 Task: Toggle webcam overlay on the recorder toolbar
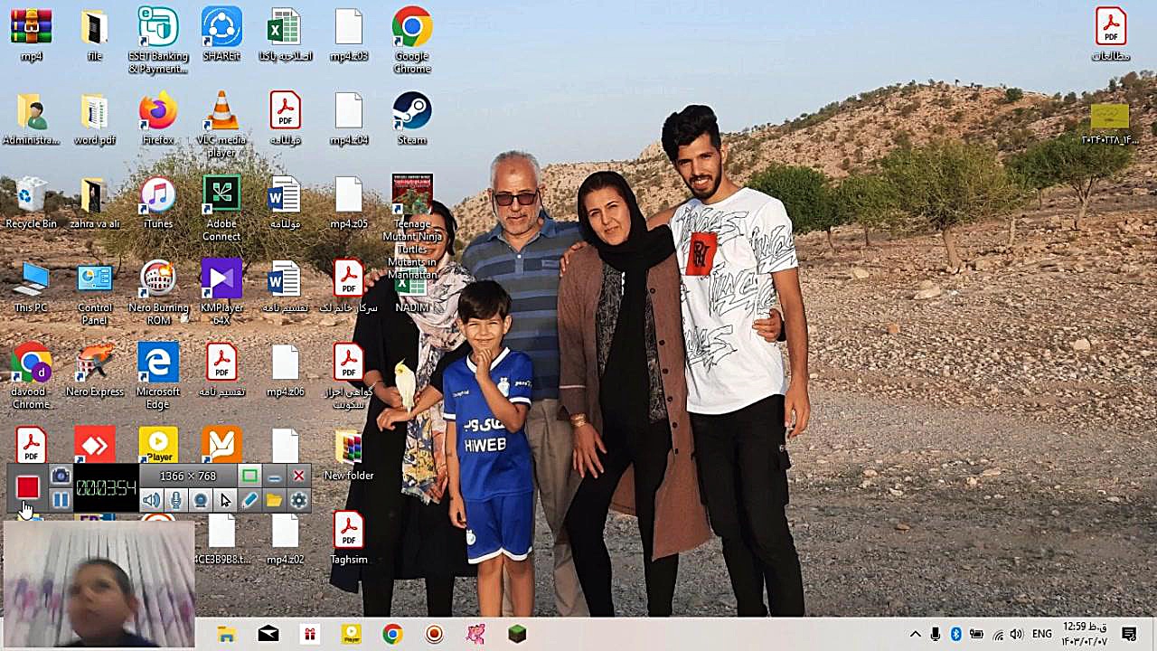(201, 499)
